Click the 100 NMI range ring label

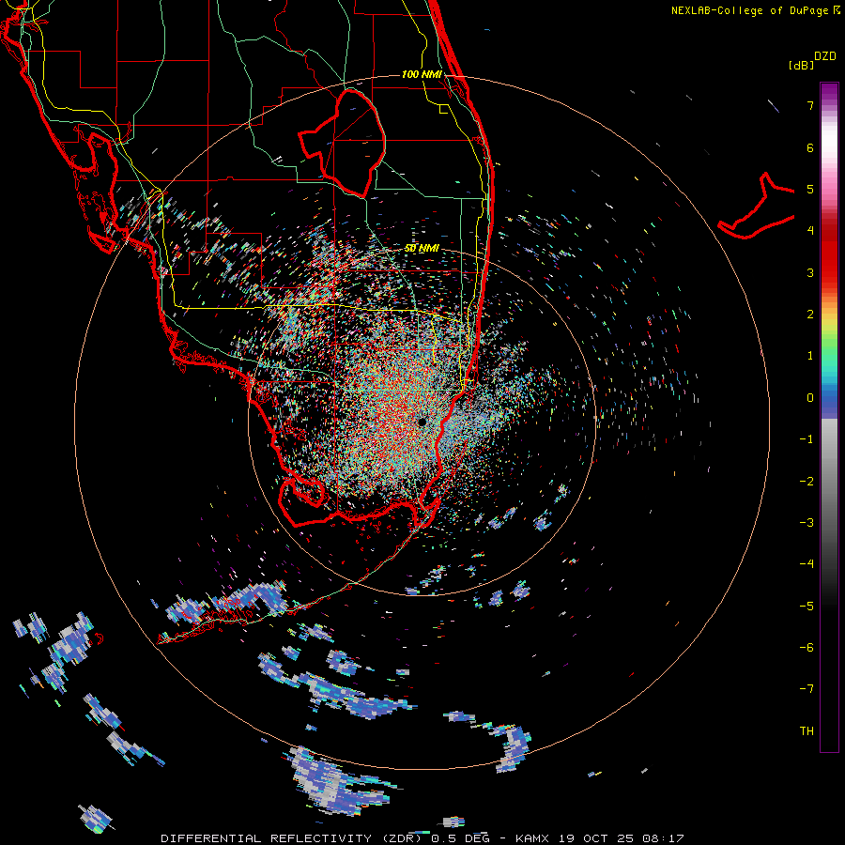tap(422, 74)
